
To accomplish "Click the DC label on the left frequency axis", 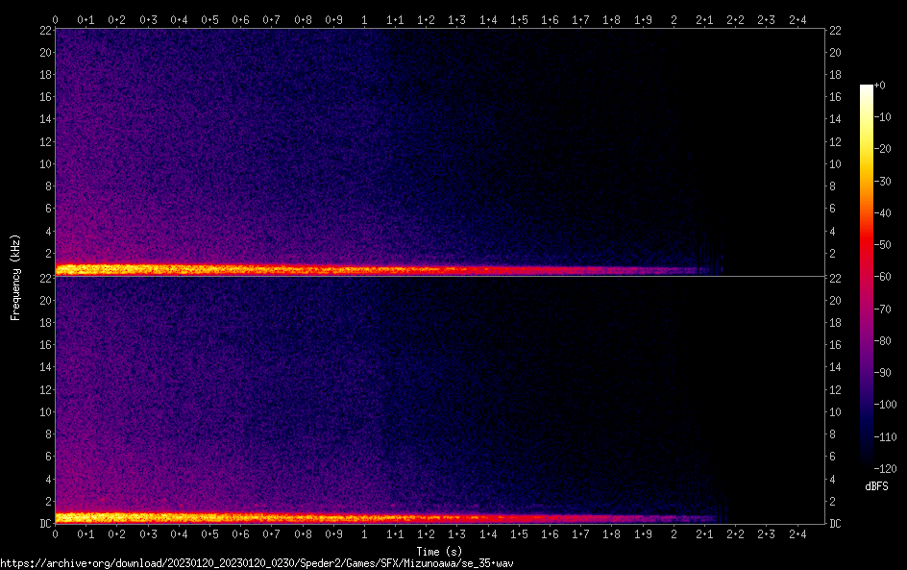I will [43, 524].
